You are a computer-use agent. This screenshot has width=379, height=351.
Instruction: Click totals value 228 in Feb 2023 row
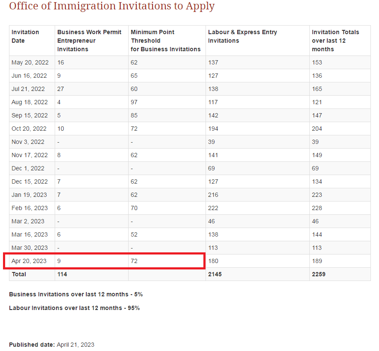point(317,208)
